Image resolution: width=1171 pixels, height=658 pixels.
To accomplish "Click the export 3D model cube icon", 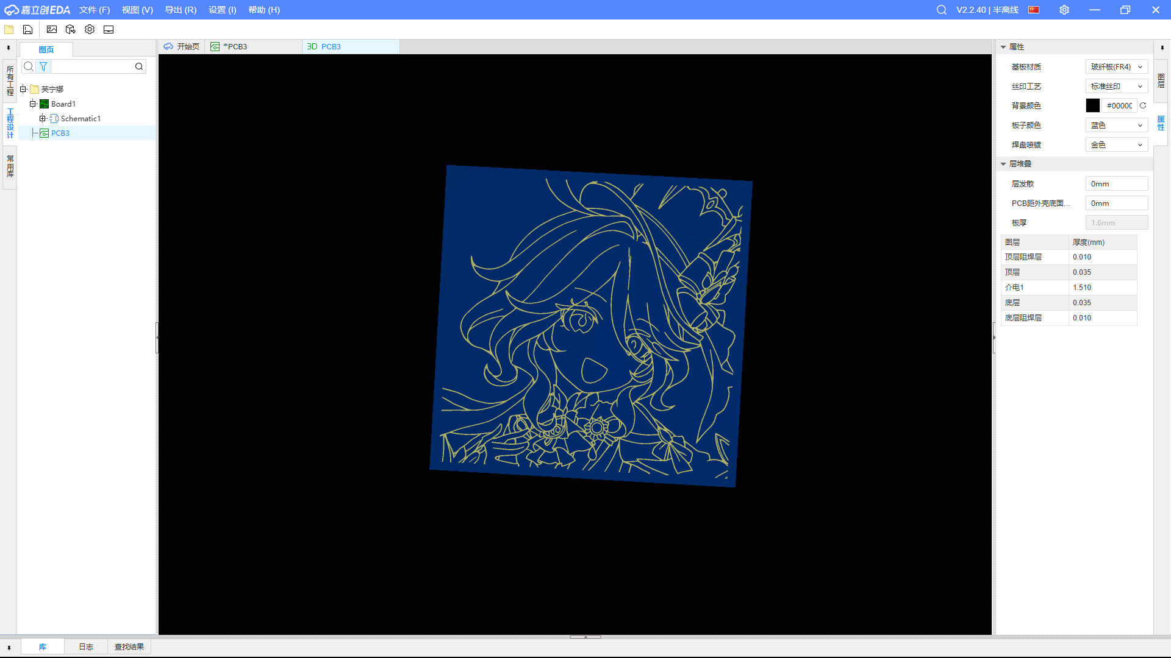I will [71, 29].
